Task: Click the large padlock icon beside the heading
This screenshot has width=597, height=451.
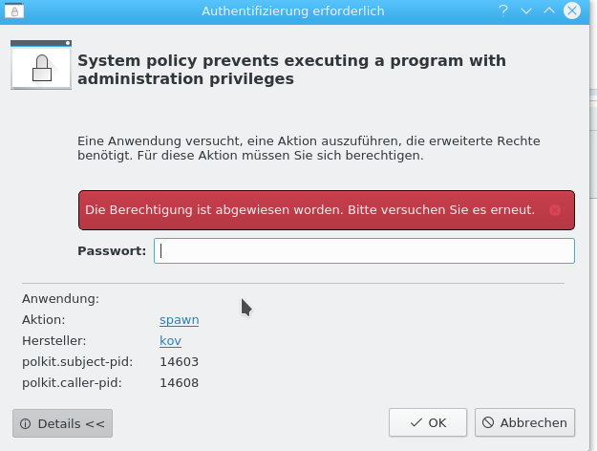Action: coord(41,65)
